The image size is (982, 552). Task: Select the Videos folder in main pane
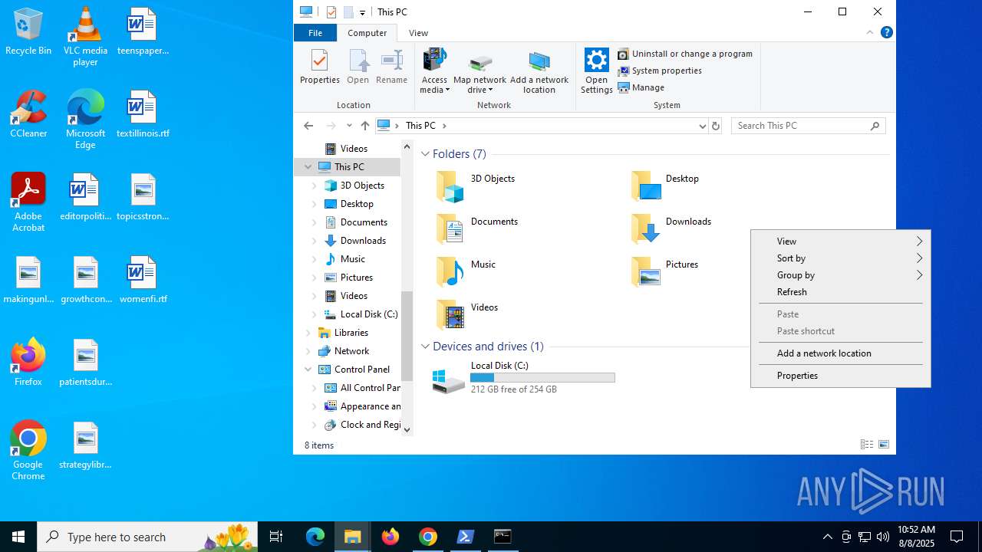point(467,315)
